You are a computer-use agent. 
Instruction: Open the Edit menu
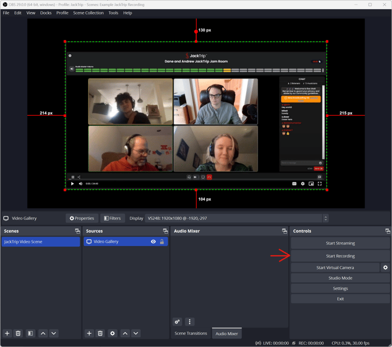tap(18, 13)
